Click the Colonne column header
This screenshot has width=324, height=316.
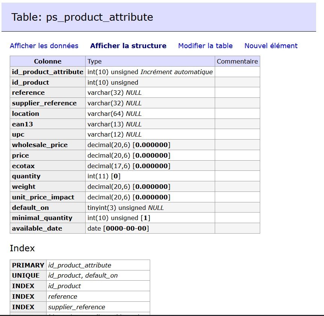pyautogui.click(x=48, y=61)
